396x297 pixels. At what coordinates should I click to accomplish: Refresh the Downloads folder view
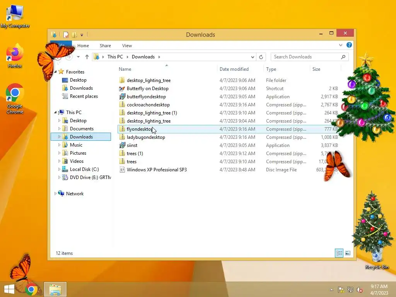(261, 57)
